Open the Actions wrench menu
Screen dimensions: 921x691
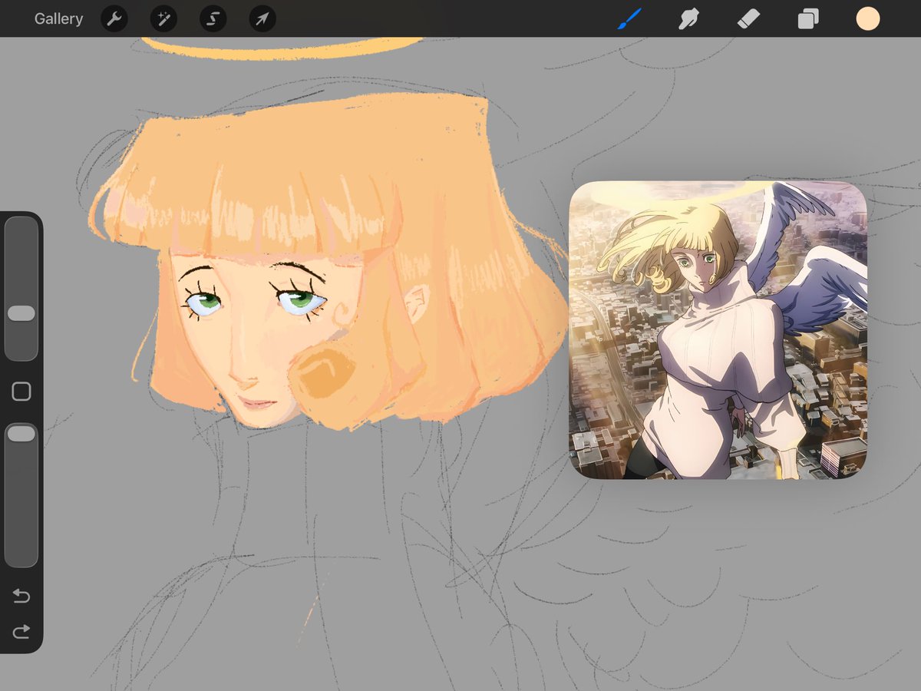click(x=114, y=18)
